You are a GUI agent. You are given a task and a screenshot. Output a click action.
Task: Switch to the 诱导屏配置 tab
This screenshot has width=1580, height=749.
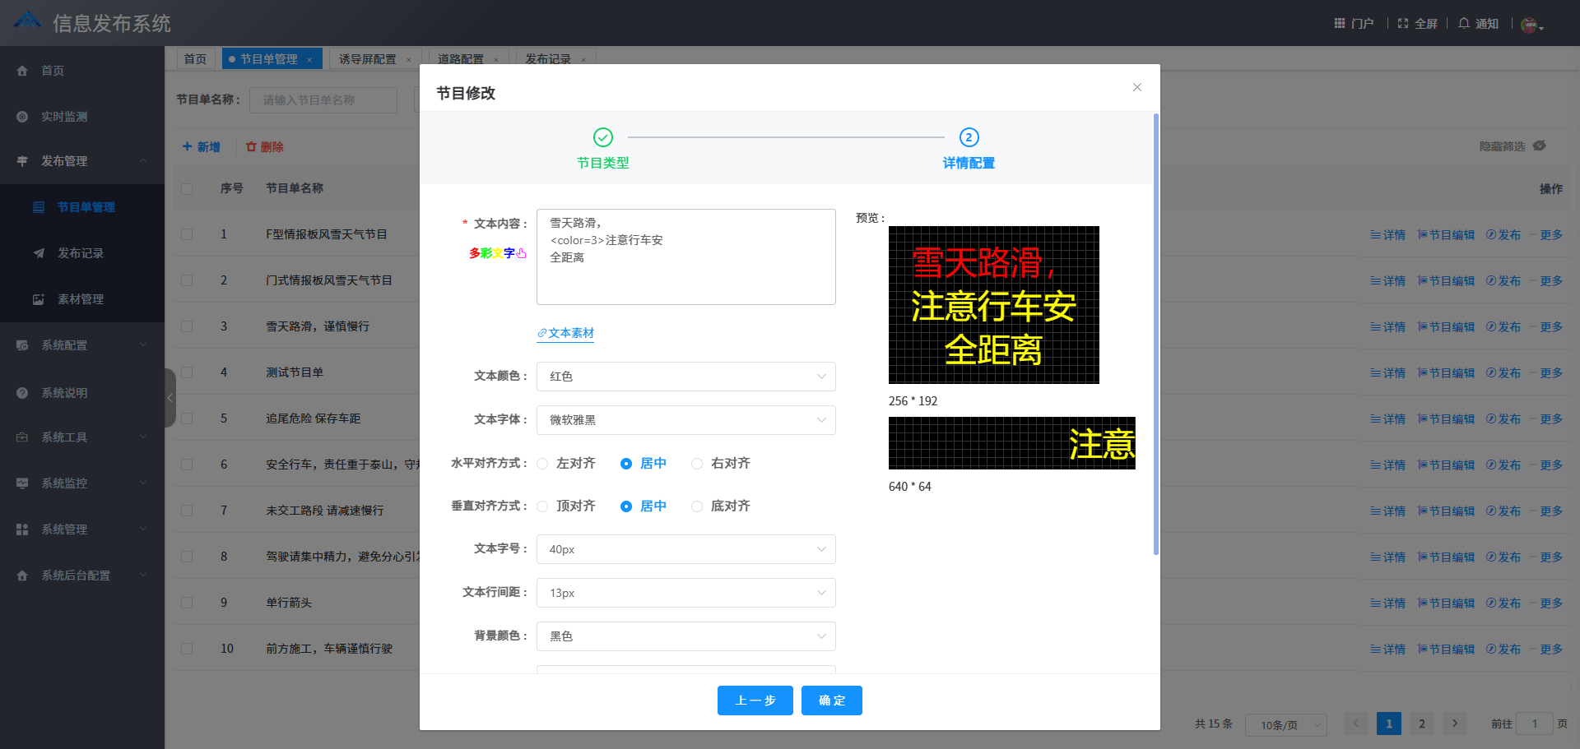pos(367,59)
